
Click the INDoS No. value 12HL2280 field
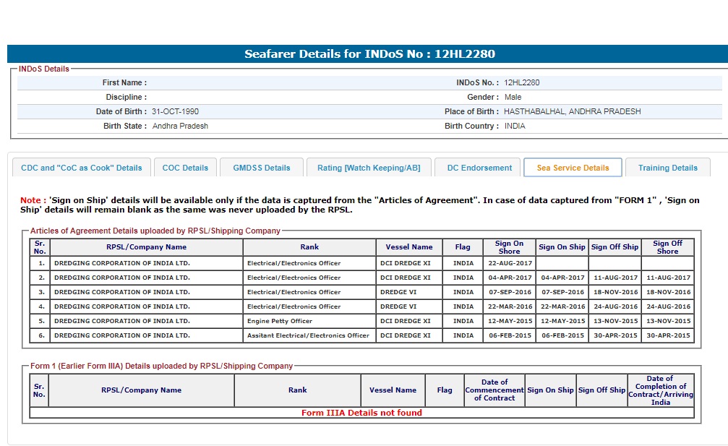click(x=522, y=83)
